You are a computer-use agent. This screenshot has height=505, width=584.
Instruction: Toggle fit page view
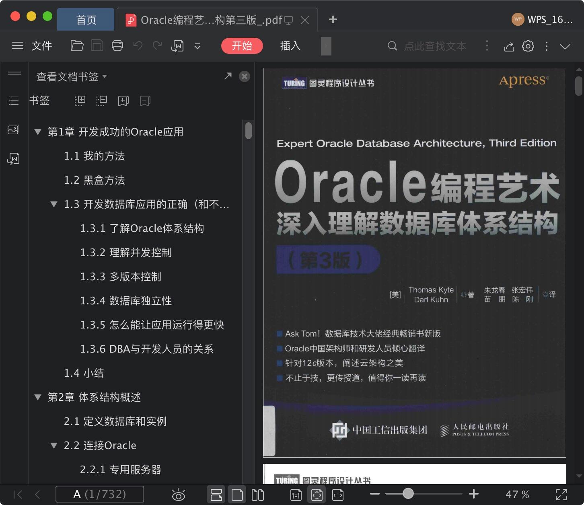coord(317,495)
